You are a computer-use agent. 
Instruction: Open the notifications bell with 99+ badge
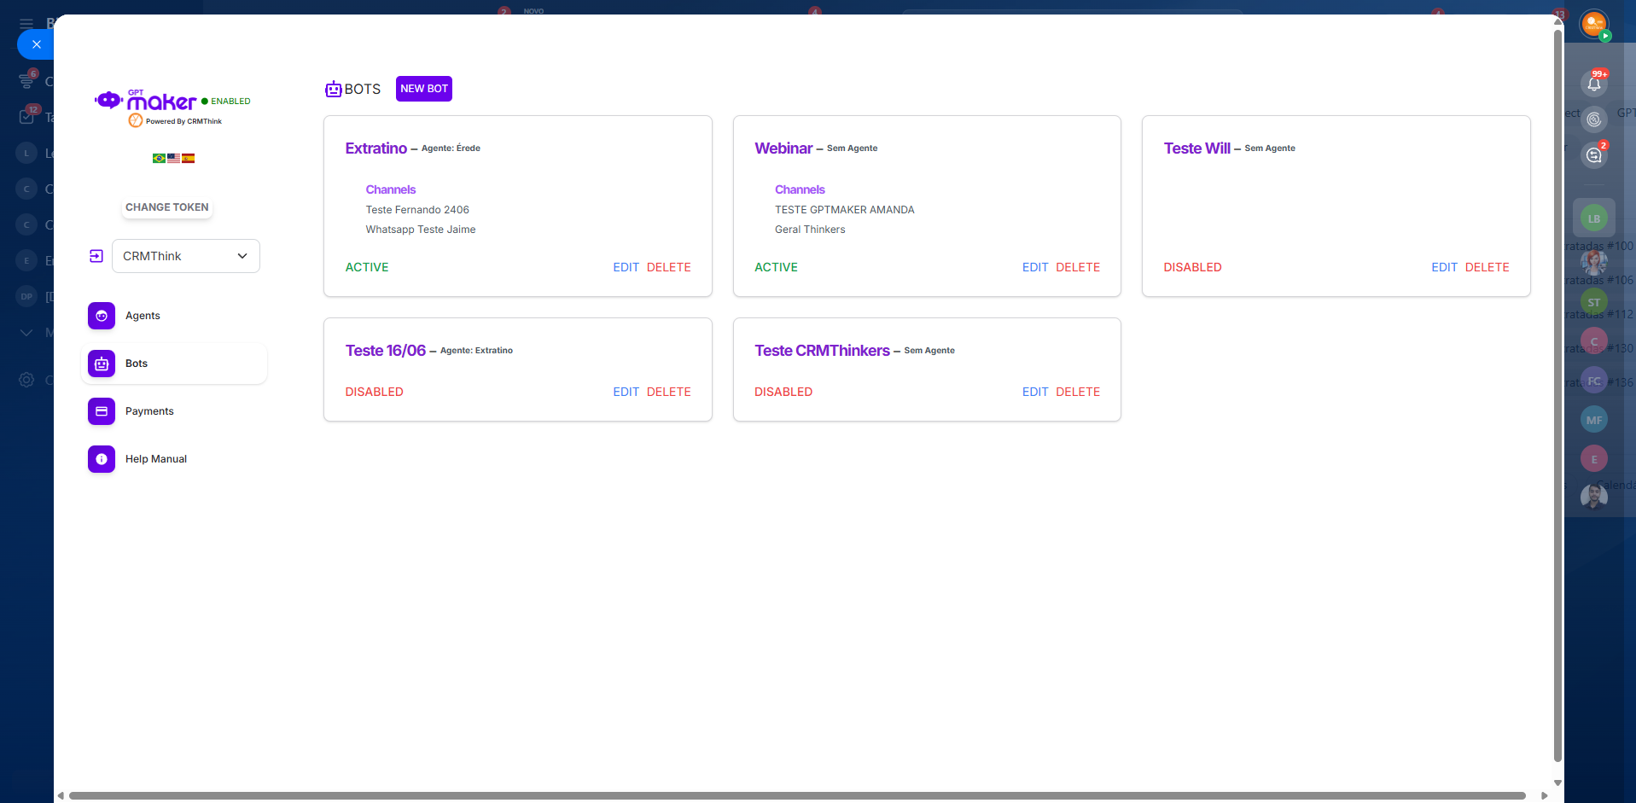[1593, 84]
